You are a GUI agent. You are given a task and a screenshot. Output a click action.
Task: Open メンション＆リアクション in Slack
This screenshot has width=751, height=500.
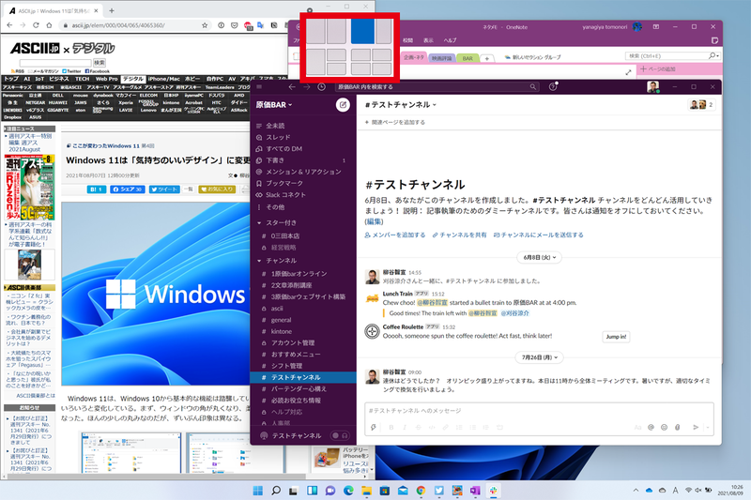(303, 172)
